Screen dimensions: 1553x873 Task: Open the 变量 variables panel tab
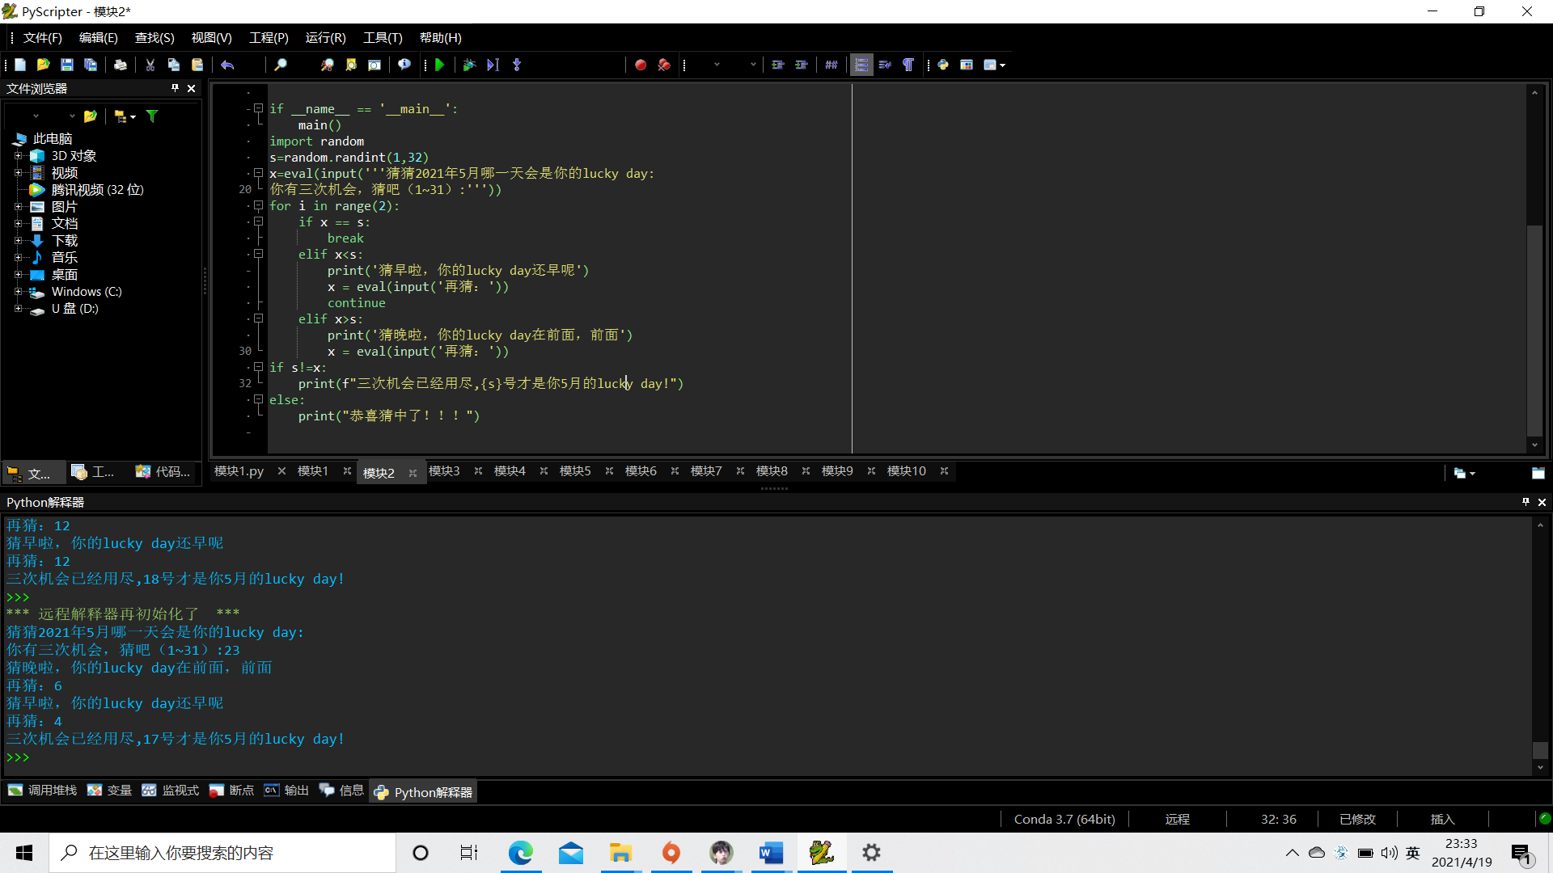(110, 791)
